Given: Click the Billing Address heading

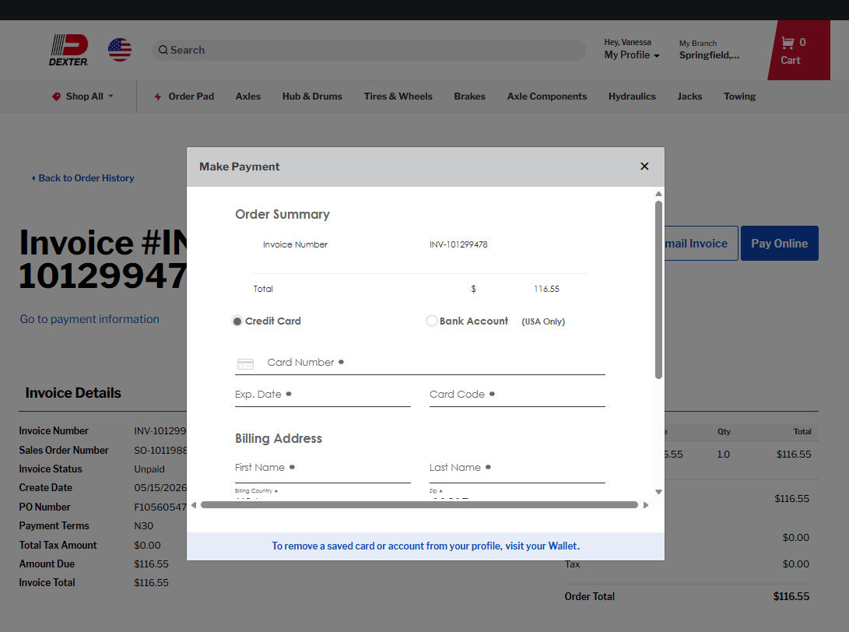Looking at the screenshot, I should [x=279, y=438].
